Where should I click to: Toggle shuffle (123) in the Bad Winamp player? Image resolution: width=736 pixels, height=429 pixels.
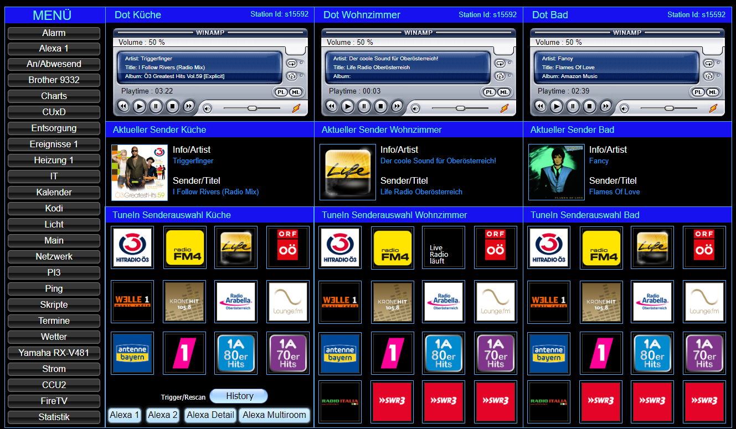click(708, 76)
